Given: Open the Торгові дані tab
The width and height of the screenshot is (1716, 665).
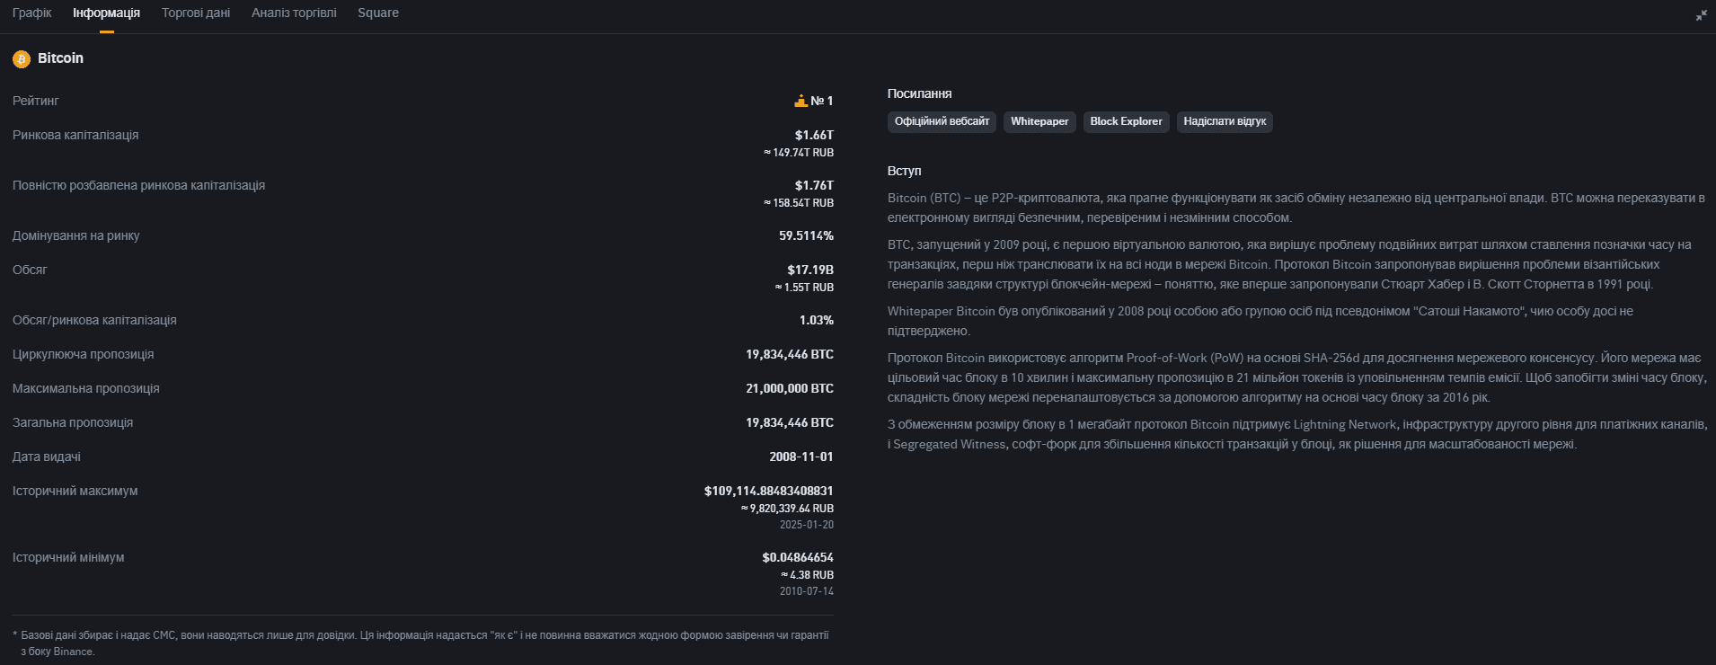Looking at the screenshot, I should (x=196, y=13).
